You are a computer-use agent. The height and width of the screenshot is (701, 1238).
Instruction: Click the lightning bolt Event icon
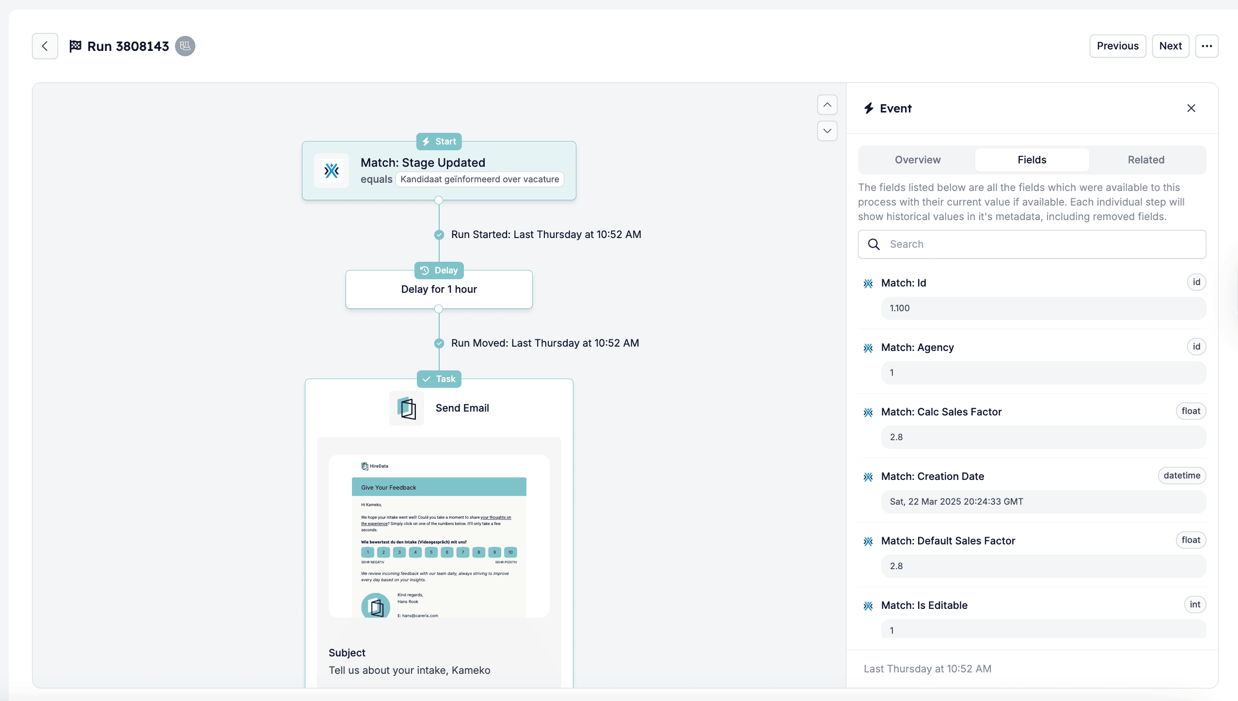point(869,108)
